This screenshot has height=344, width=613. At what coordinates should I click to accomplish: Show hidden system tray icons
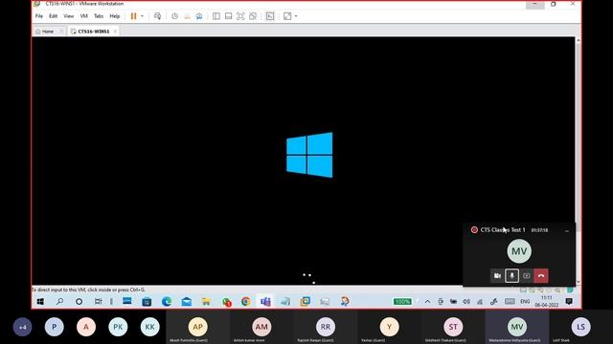click(428, 302)
